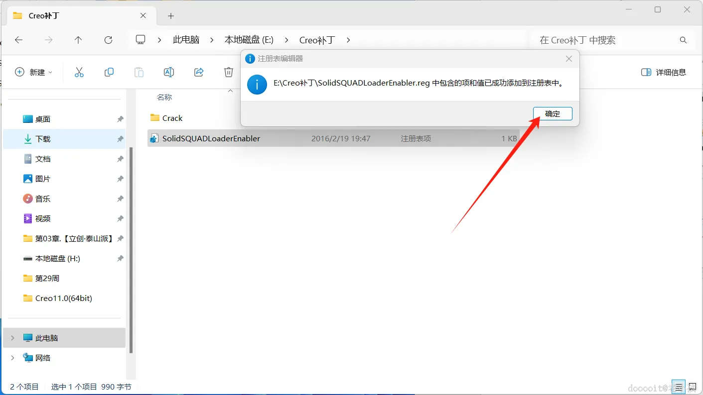This screenshot has width=703, height=395.
Task: Close the 注册表编辑器 dialog
Action: [569, 59]
